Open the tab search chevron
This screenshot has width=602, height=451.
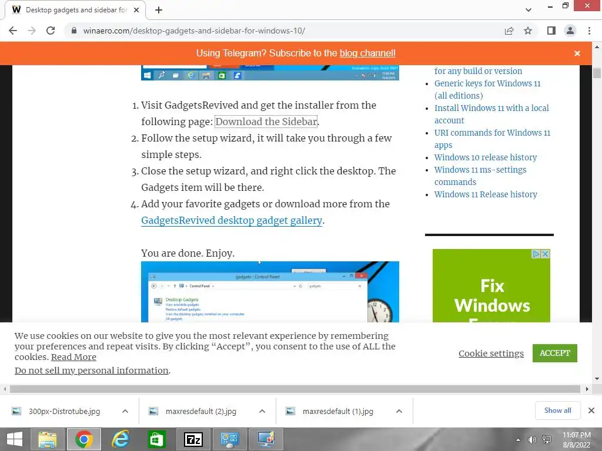529,10
